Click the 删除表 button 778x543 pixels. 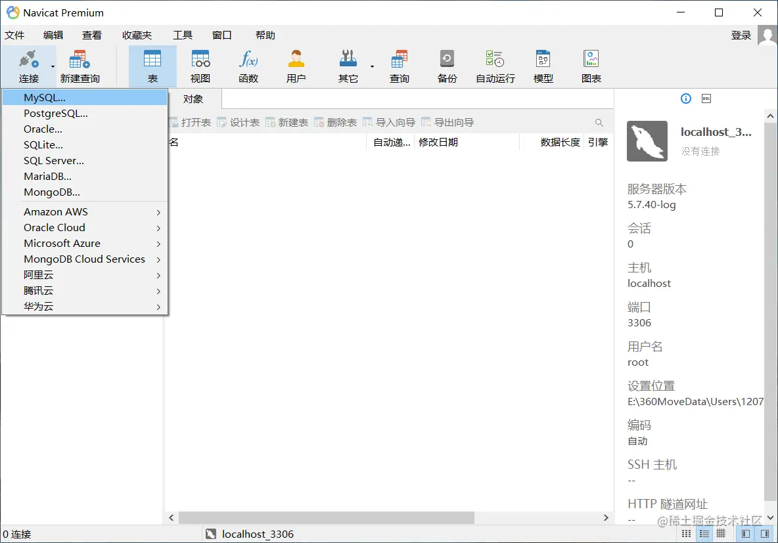coord(335,123)
